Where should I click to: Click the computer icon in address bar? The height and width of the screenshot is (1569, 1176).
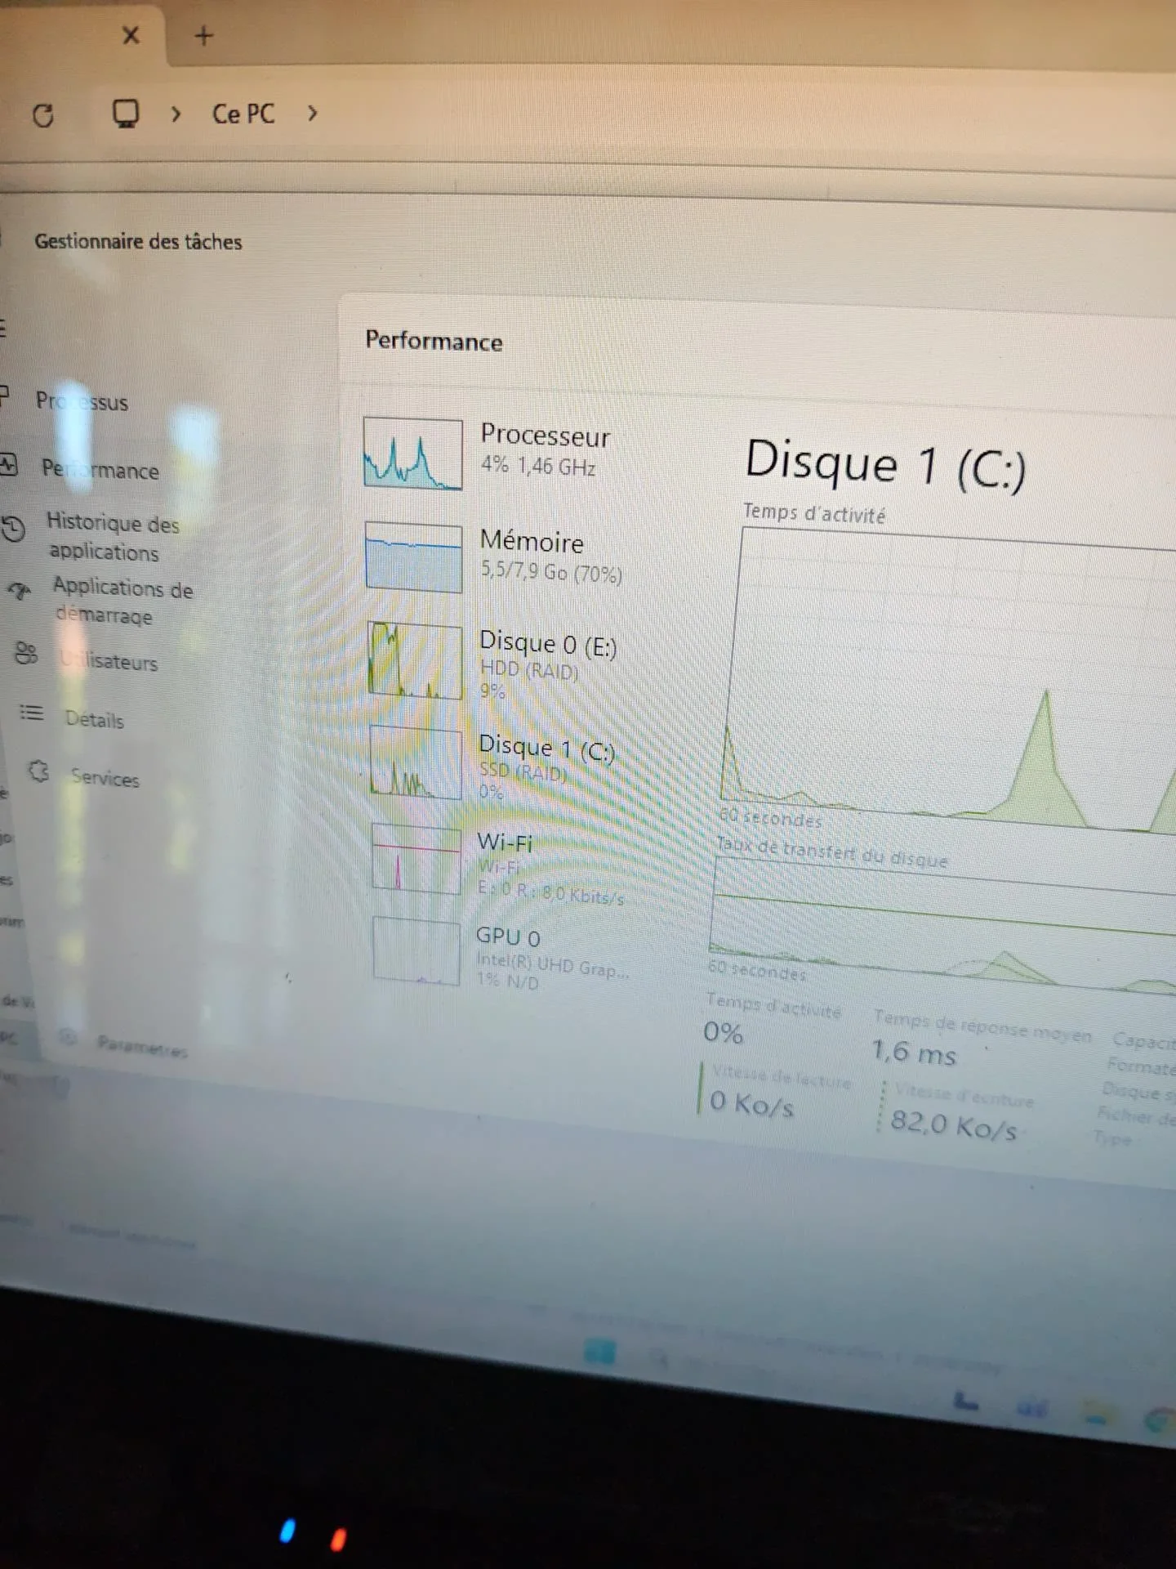(126, 114)
